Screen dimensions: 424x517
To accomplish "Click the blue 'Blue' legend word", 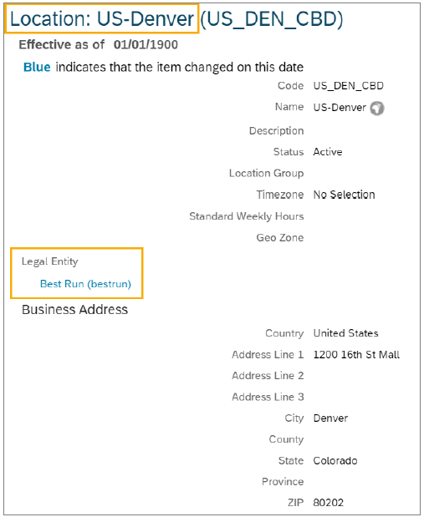I will pyautogui.click(x=37, y=68).
